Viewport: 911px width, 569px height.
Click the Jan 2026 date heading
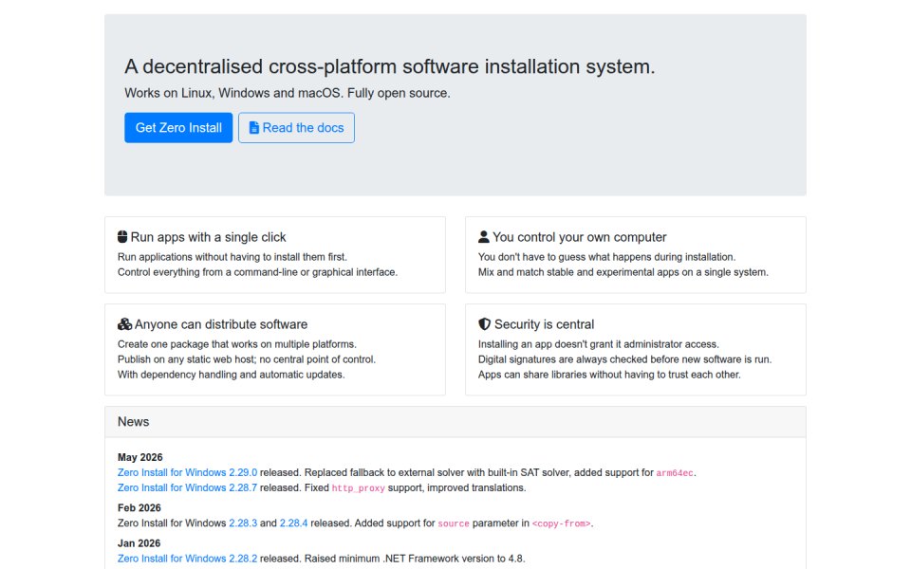point(139,543)
